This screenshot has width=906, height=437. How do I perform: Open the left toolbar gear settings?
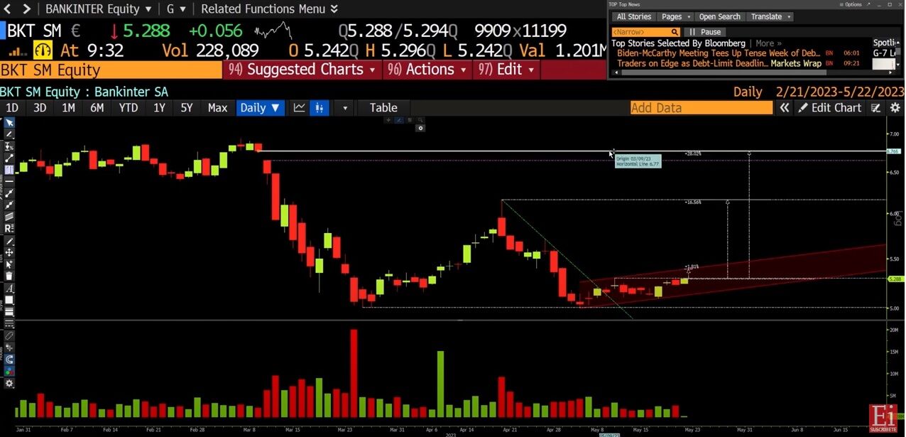point(10,383)
